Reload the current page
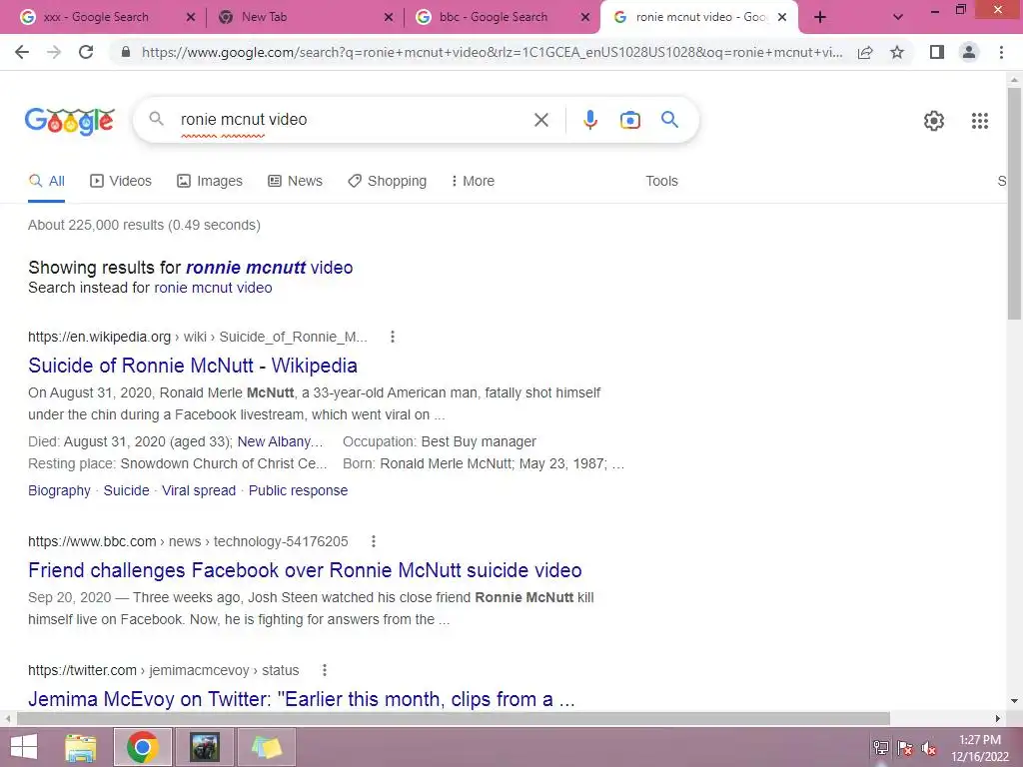 pos(86,52)
